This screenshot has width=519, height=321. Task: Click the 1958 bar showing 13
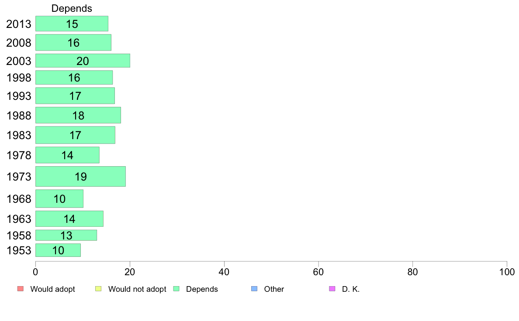click(x=66, y=235)
